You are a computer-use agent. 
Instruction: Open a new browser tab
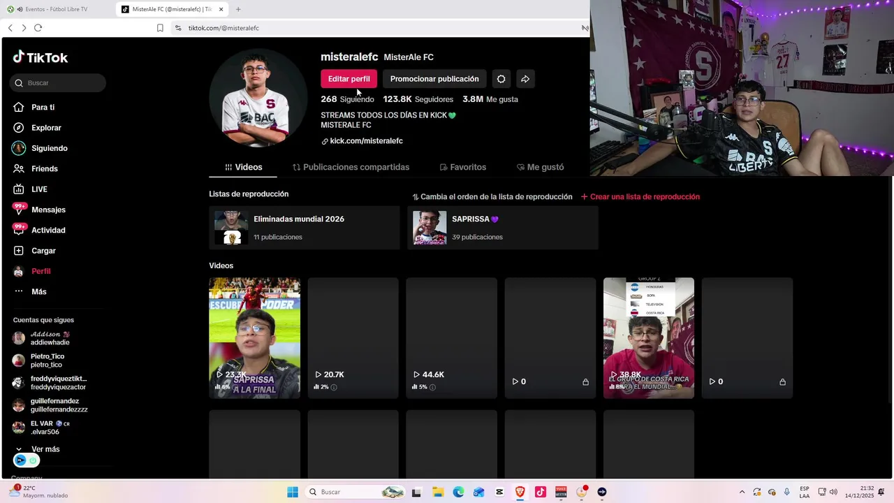pyautogui.click(x=238, y=9)
